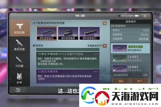161x107 pixels.
Task: Switch to the 重型武器 heavy weapons tab
Action: point(19,45)
